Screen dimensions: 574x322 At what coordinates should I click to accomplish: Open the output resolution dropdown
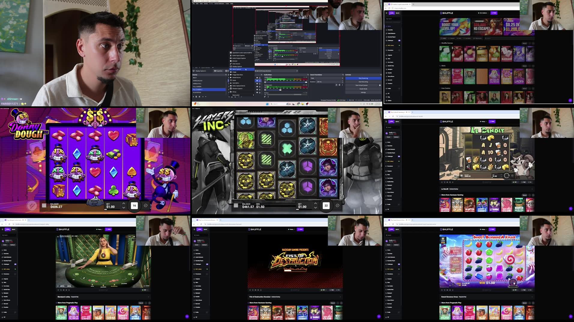(297, 71)
